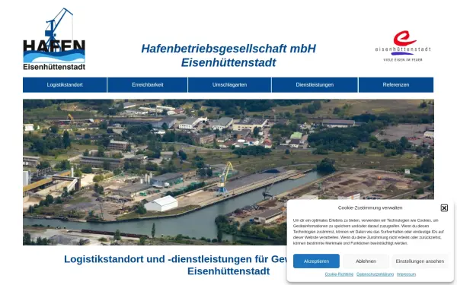Follow the Datenschutzerklärung link
Image resolution: width=457 pixels, height=285 pixels.
[375, 274]
